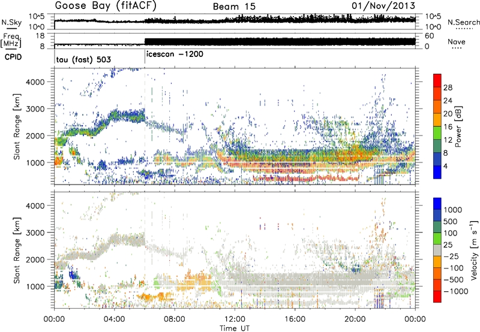Viewport: 480px width, 332px height.
Task: Click power colorbar tick value '4'
Action: (446, 166)
